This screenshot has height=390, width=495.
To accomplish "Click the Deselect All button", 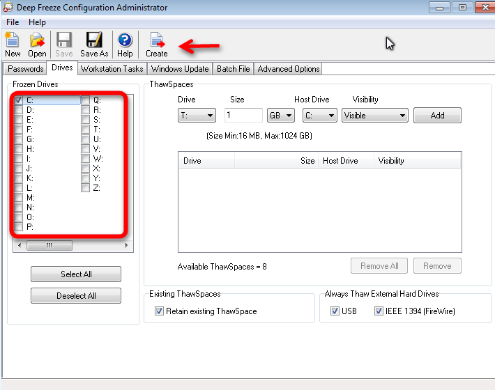I will tap(76, 296).
